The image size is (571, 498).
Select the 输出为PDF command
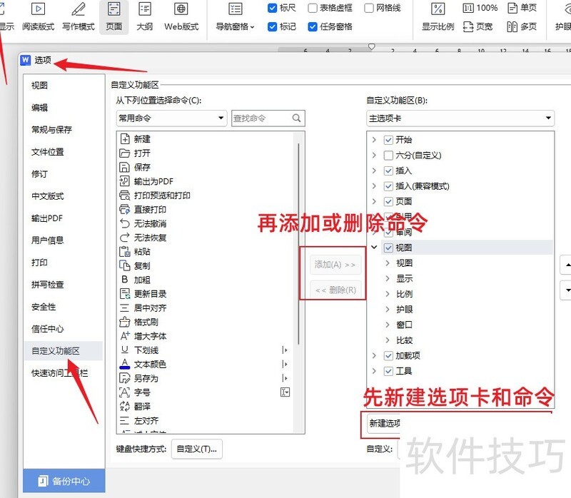(x=206, y=181)
